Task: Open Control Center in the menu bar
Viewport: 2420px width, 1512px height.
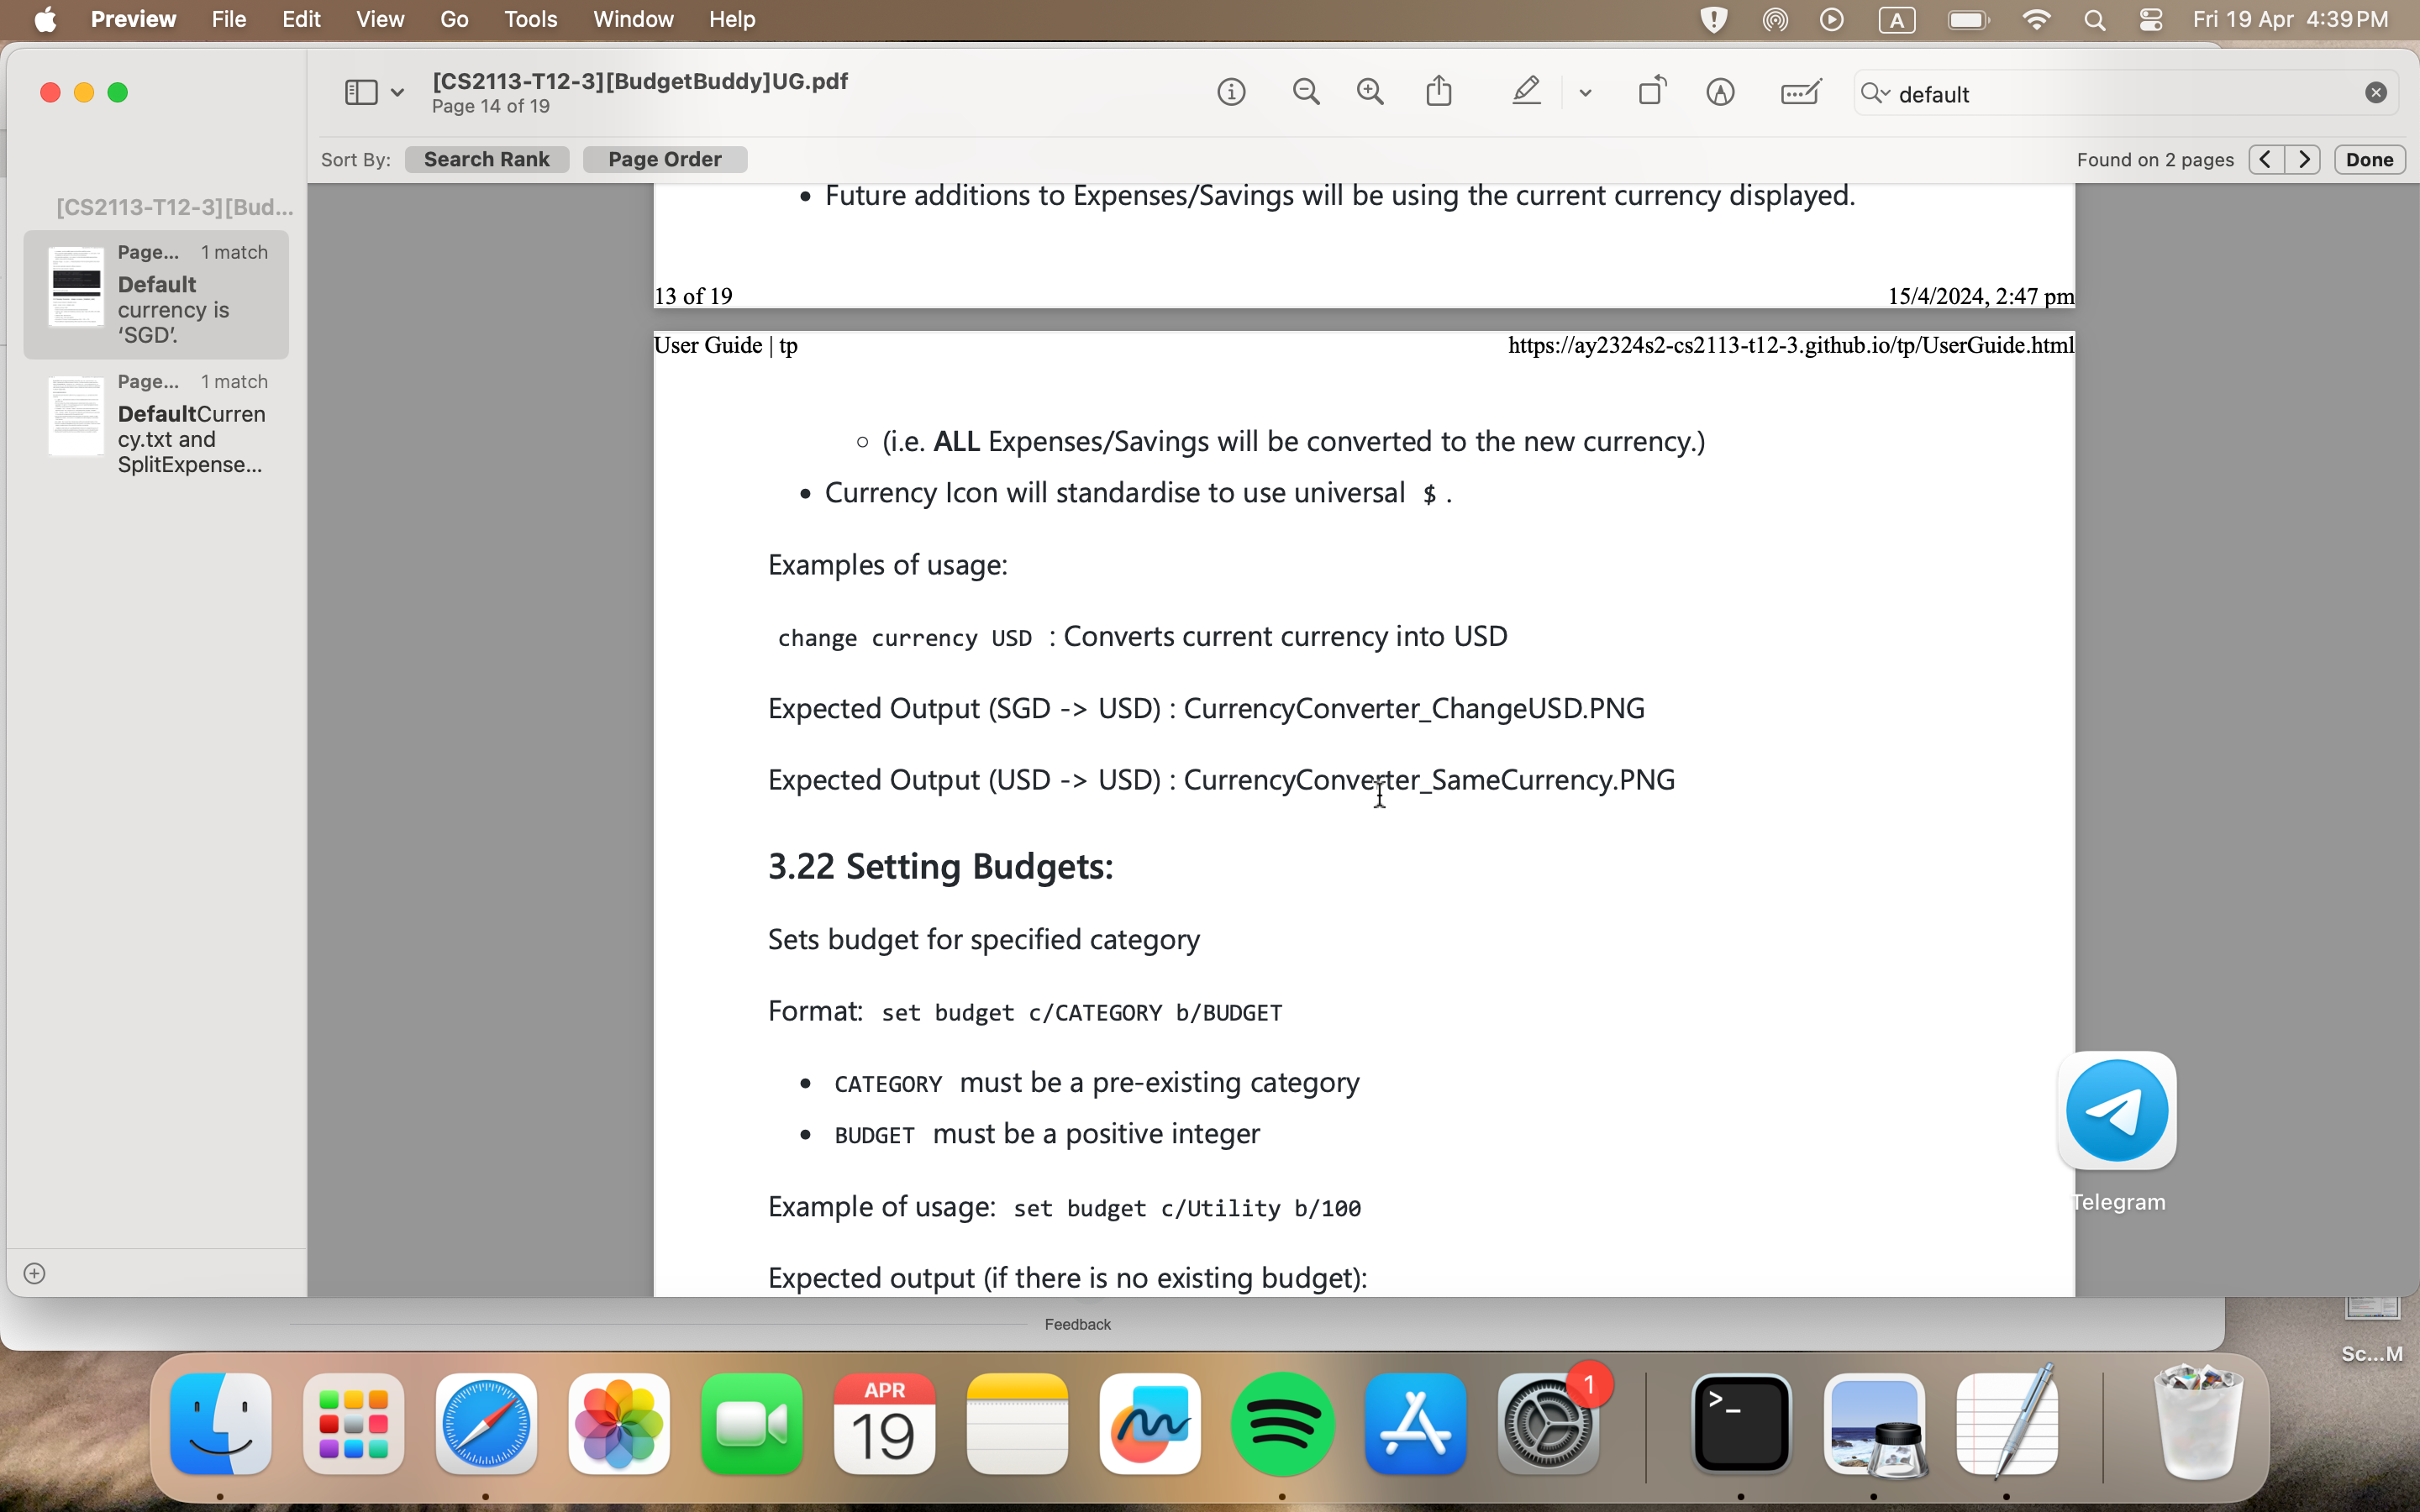Action: tap(2151, 20)
